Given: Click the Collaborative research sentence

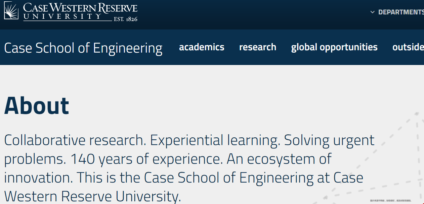Looking at the screenshot, I should pyautogui.click(x=75, y=140).
